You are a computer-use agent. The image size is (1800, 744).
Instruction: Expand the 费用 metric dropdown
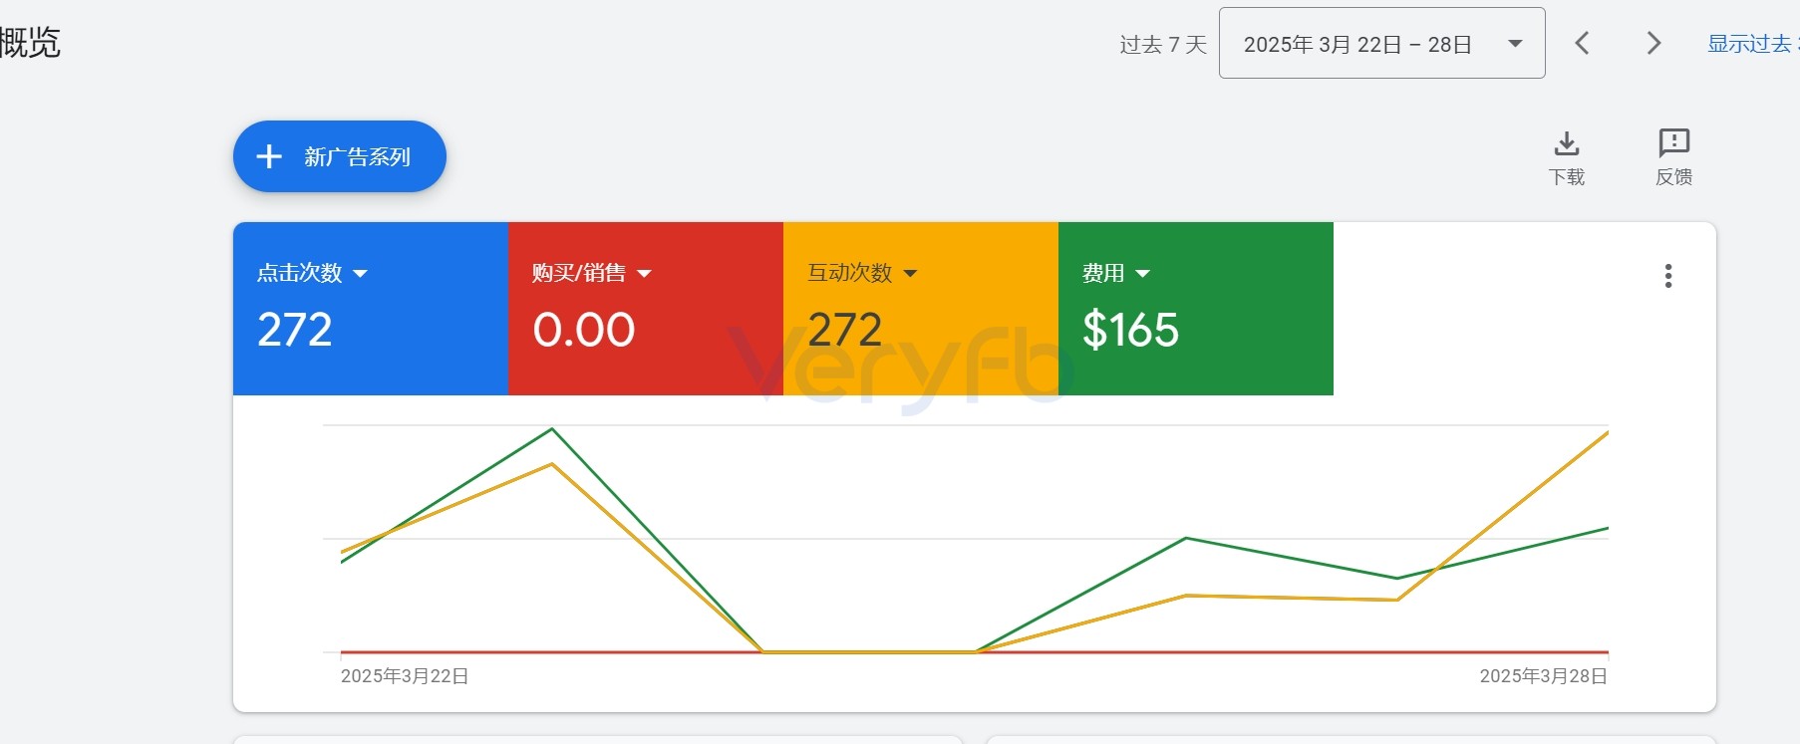click(x=1116, y=273)
